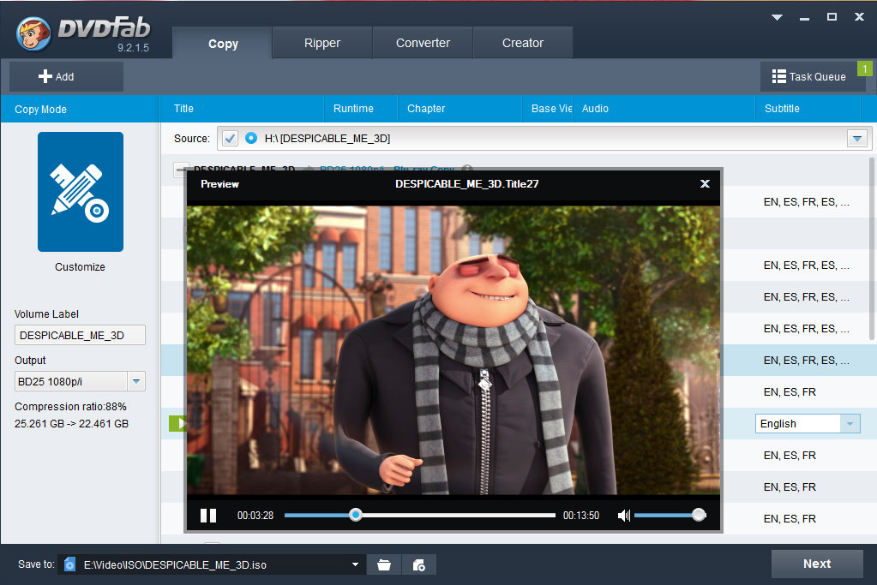This screenshot has width=877, height=585.
Task: Click the Runtime column header
Action: tap(360, 109)
